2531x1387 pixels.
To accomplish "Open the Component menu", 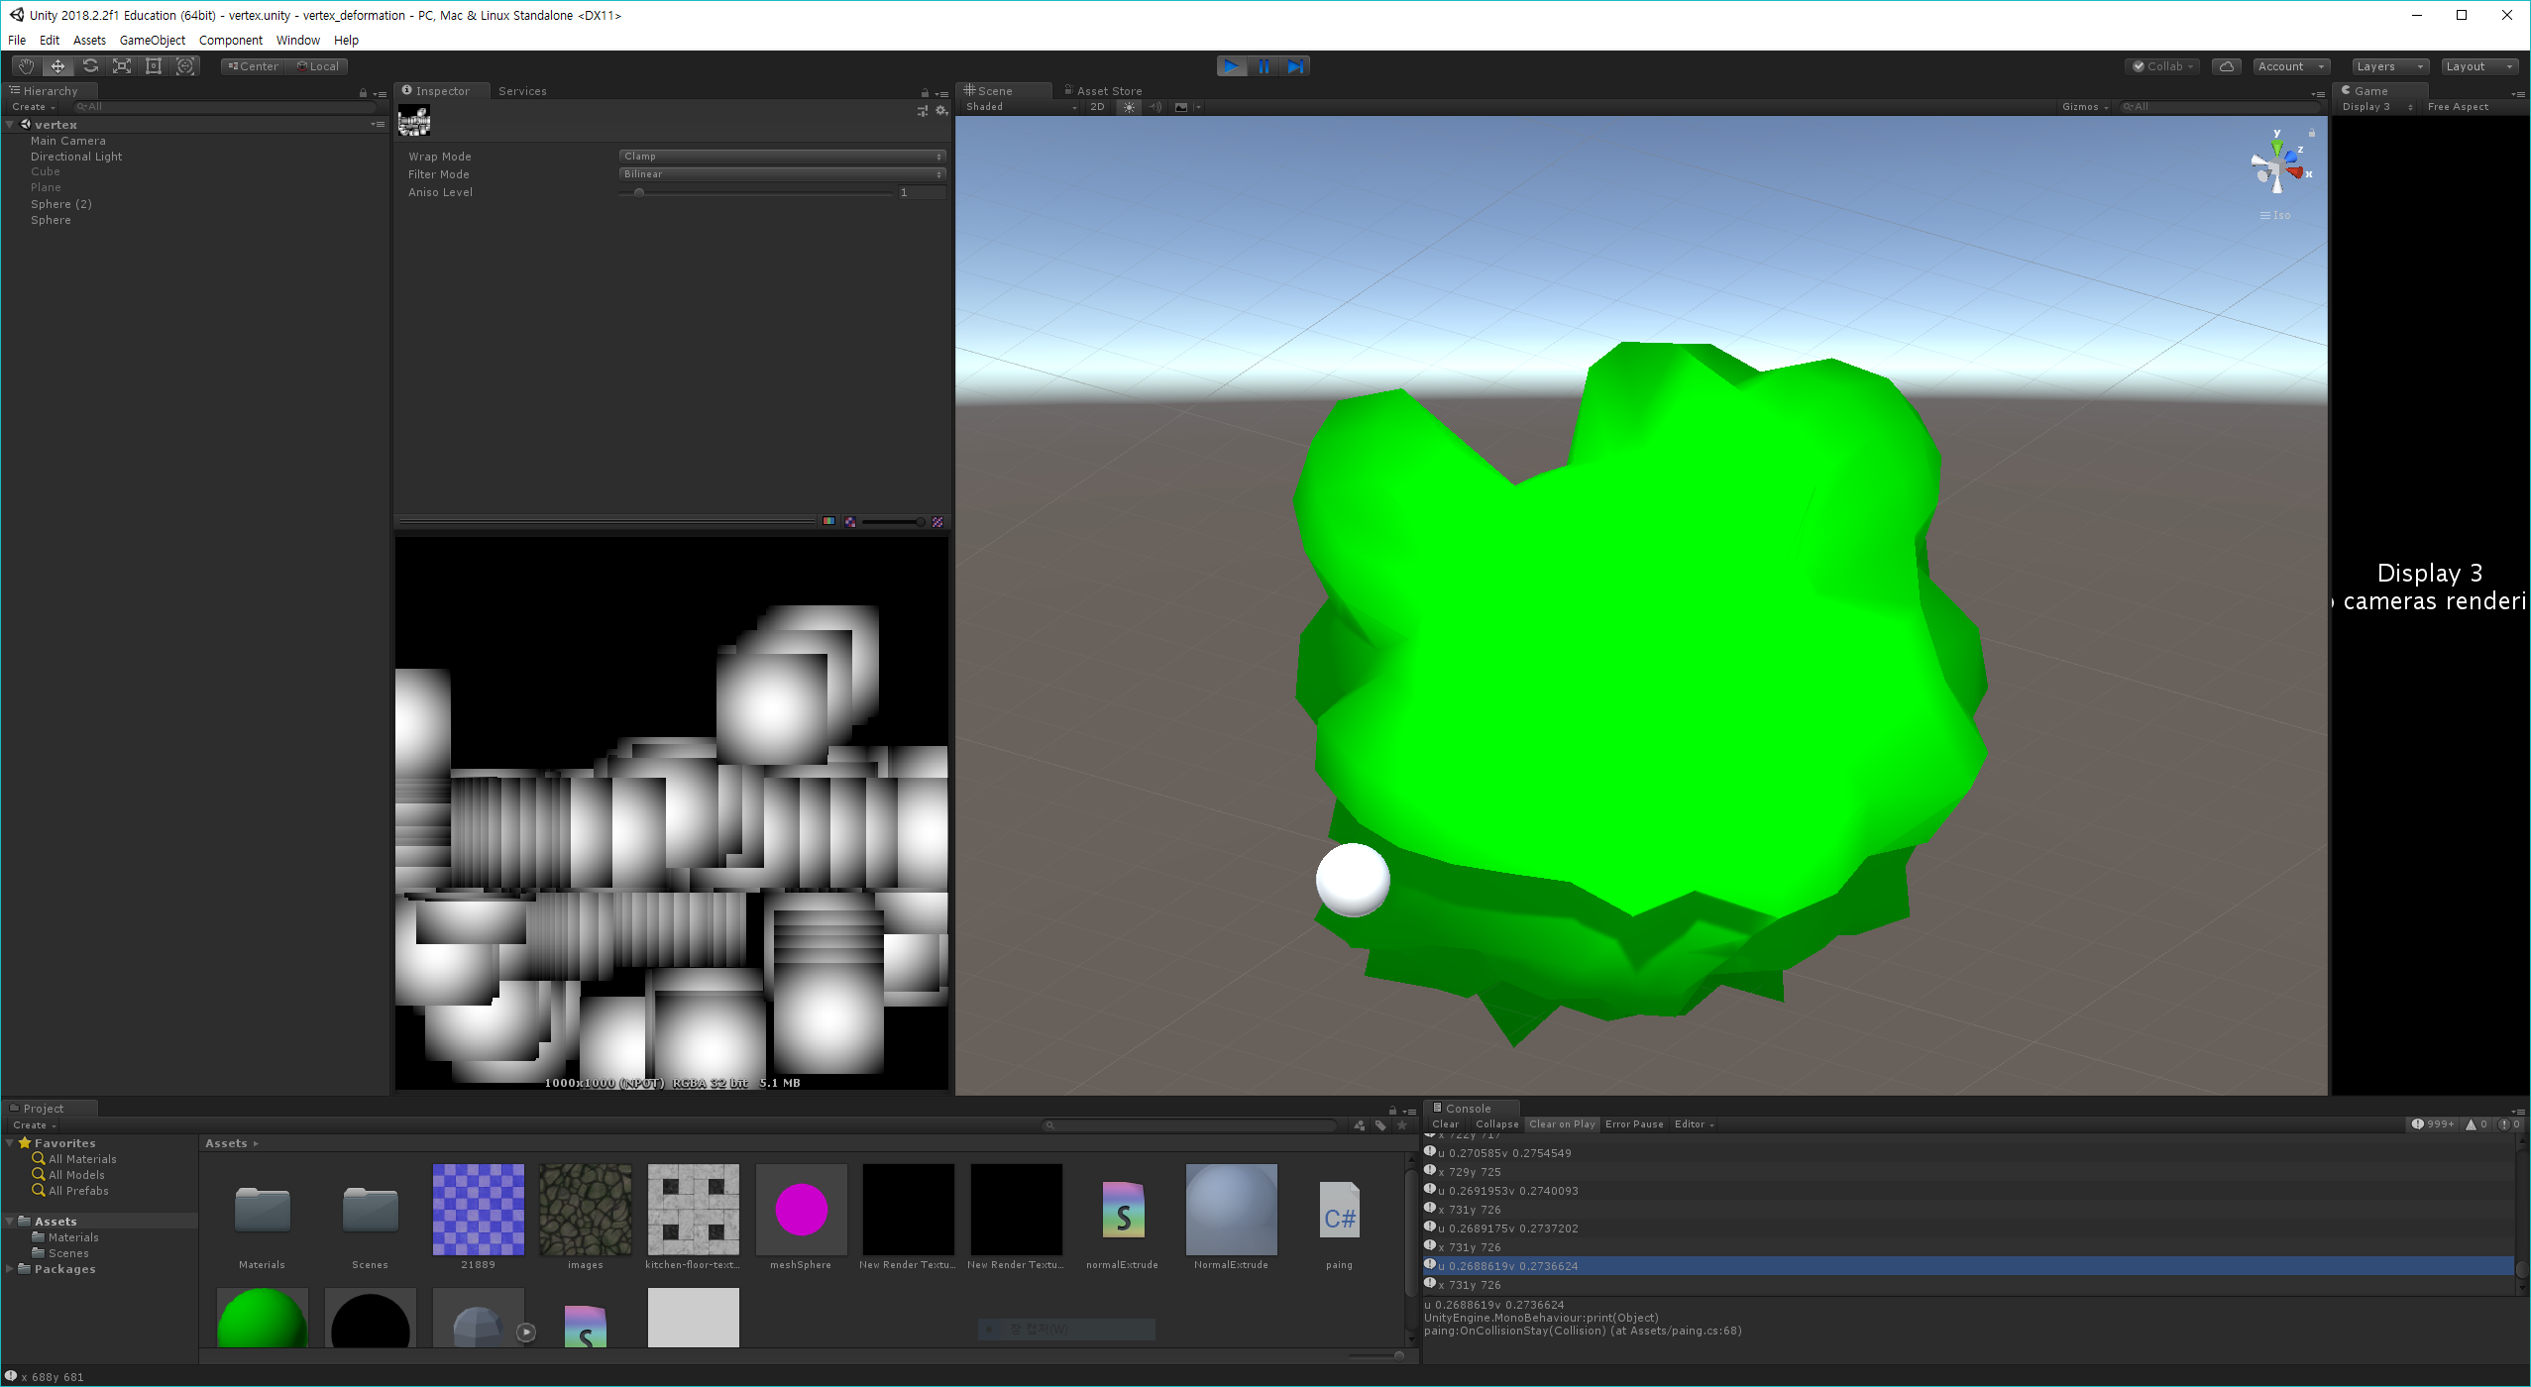I will point(230,41).
